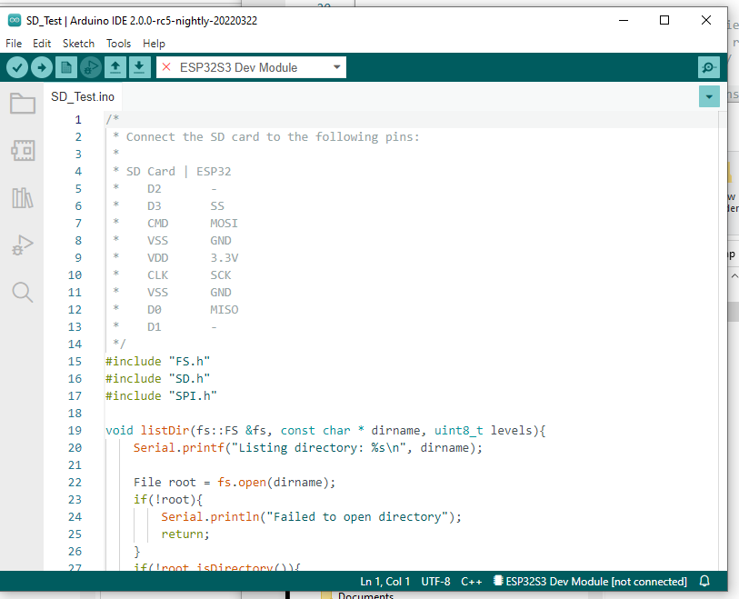Open the Tools menu
The width and height of the screenshot is (739, 599).
coord(118,44)
